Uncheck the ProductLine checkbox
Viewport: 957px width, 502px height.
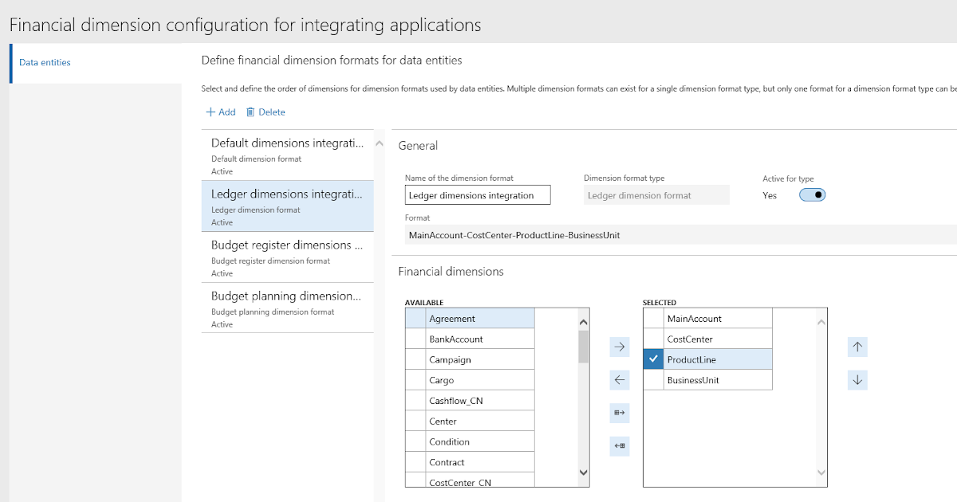coord(653,359)
